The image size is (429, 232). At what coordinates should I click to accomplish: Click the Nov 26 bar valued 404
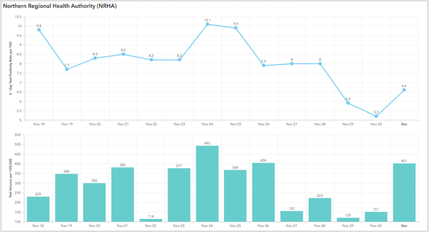click(264, 192)
